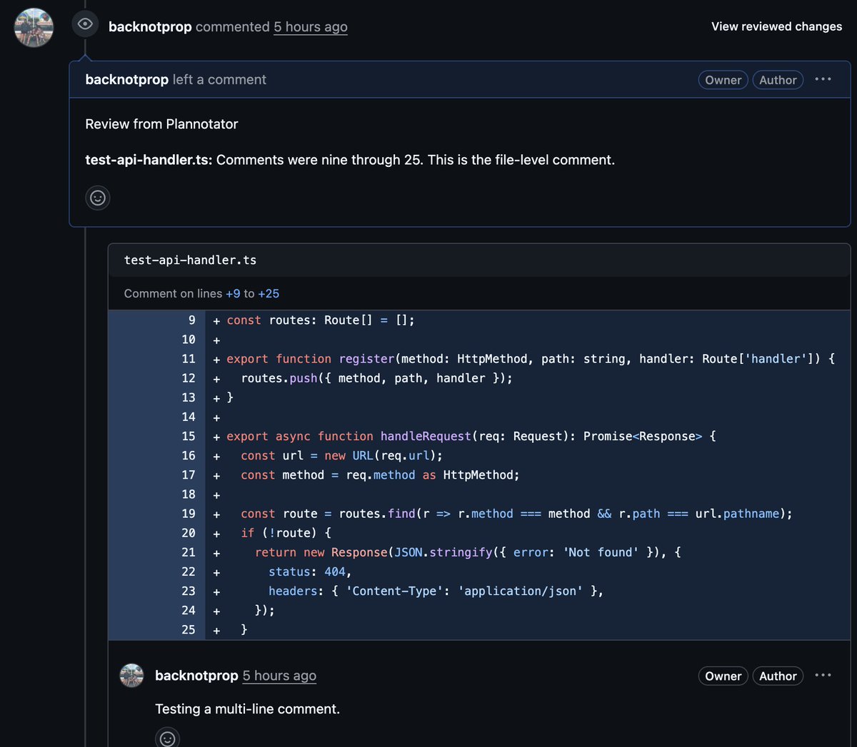This screenshot has height=747, width=857.
Task: Click 'const url = new URL' line
Action: click(x=341, y=455)
